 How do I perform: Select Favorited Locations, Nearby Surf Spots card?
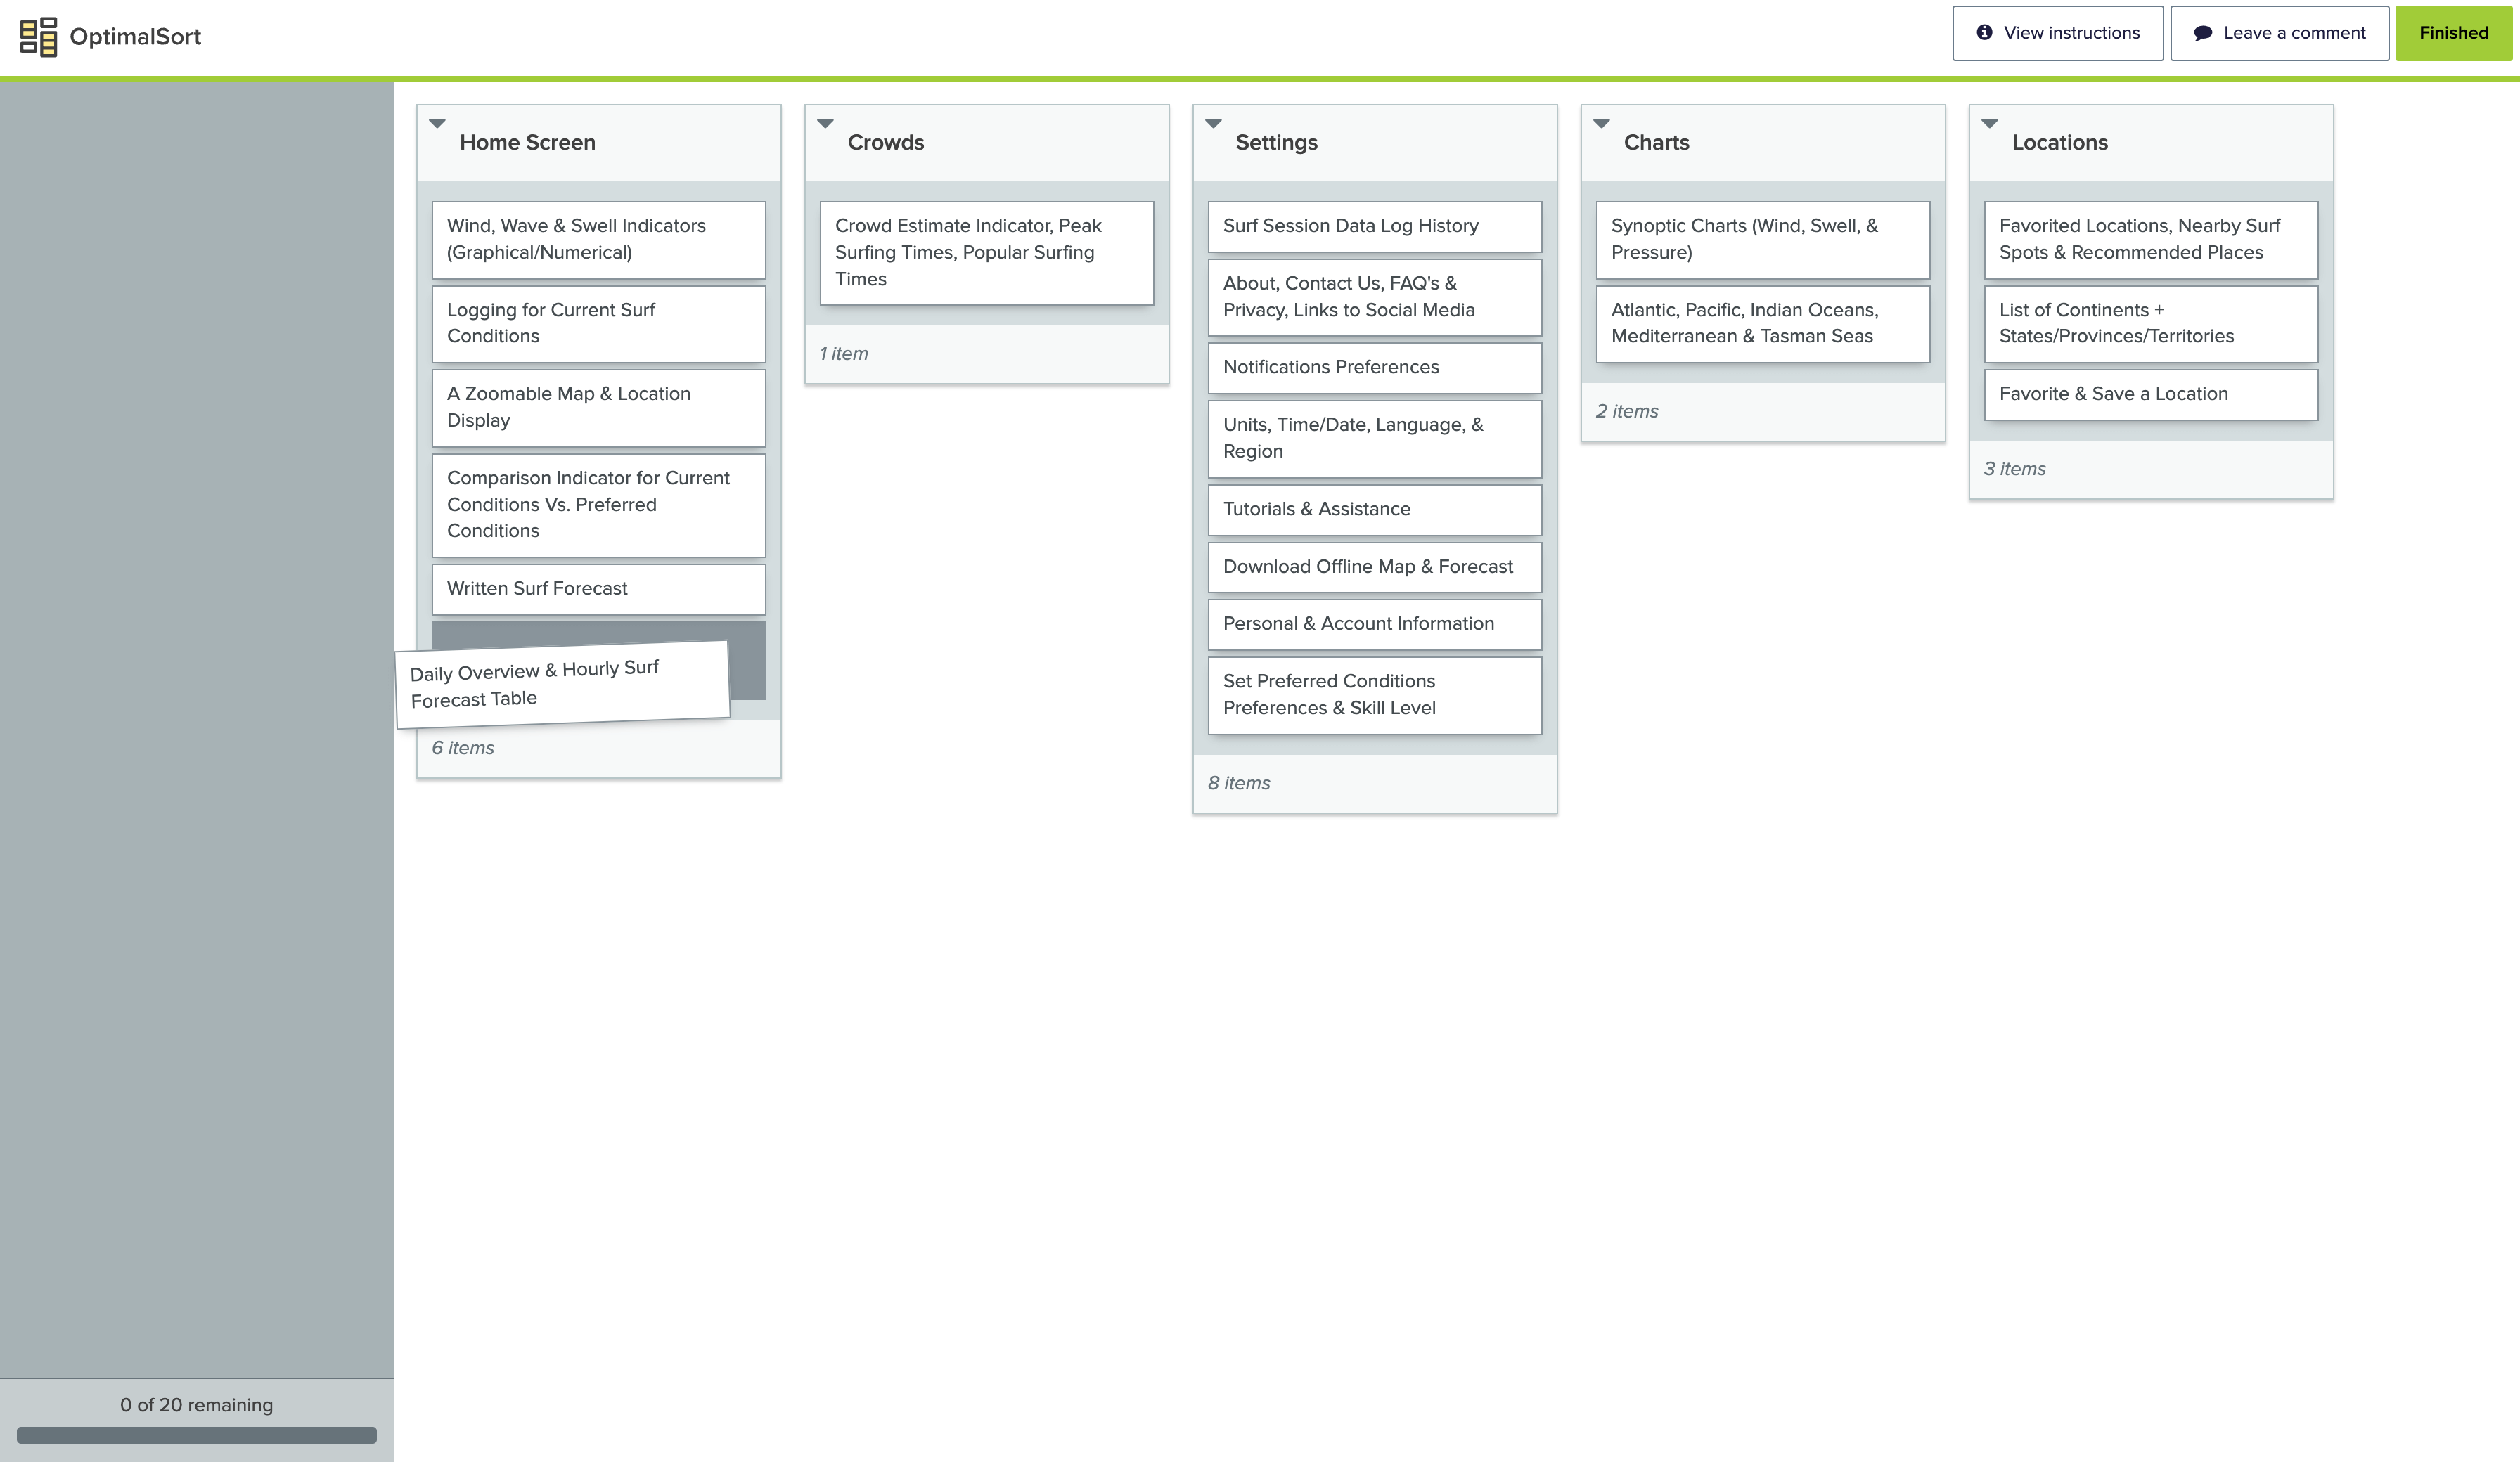(2150, 240)
